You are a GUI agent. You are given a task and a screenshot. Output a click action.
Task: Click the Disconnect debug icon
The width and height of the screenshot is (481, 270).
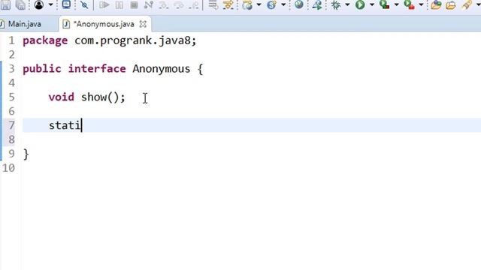149,4
